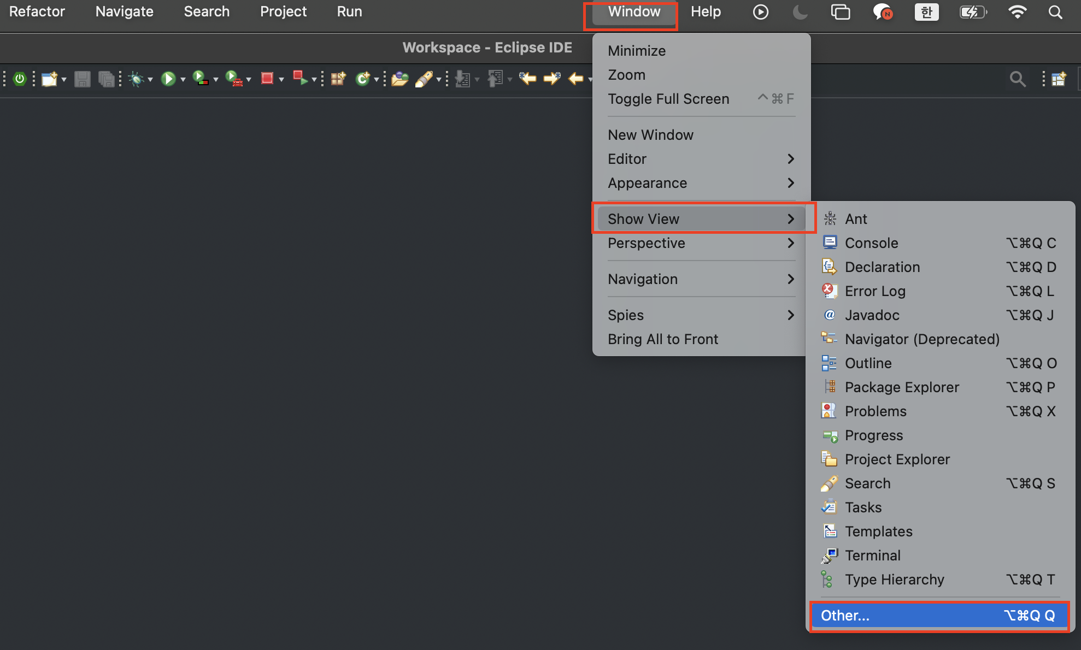Open the Refactor menu

pyautogui.click(x=37, y=11)
